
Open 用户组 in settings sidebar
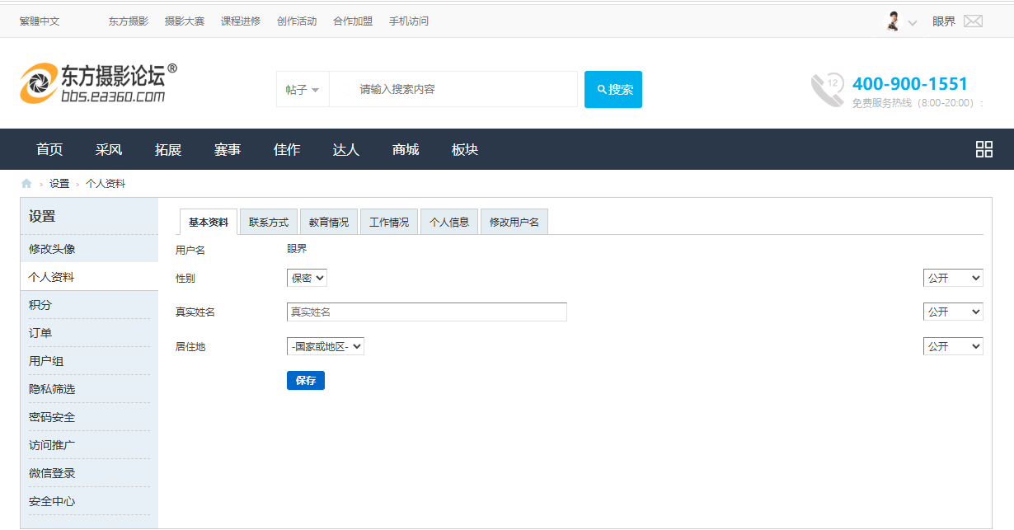(89, 361)
